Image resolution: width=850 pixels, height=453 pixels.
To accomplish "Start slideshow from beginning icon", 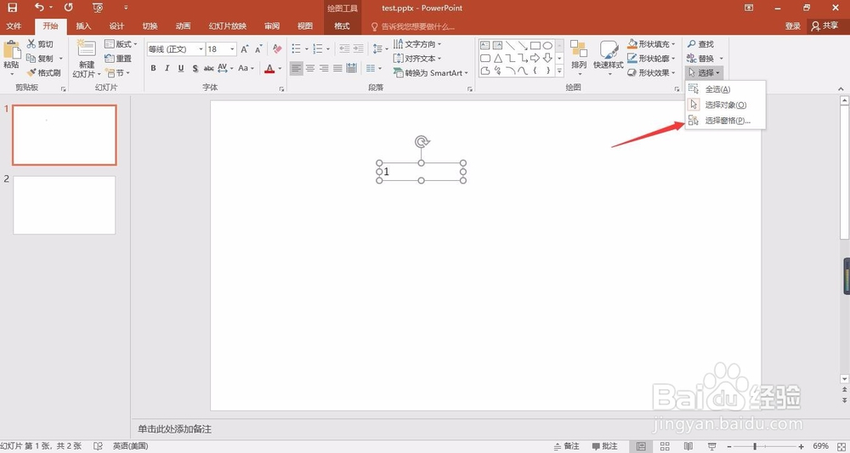I will coord(98,8).
